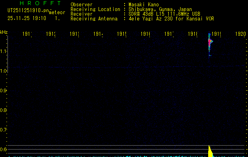The height and width of the screenshot is (157, 248).
Task: Click the 1912 time axis marker
Action: coord(50,34)
